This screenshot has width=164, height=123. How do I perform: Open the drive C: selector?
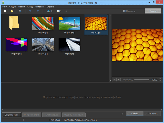pos(50,11)
